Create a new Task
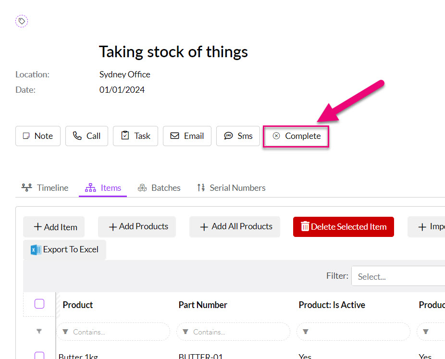Screen dimensions: 445x359 [136, 136]
